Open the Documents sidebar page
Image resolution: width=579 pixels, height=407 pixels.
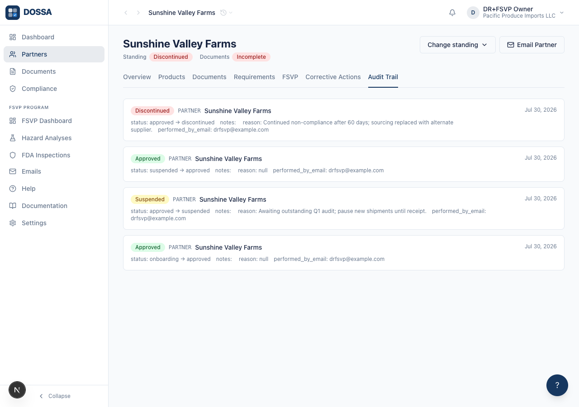click(54, 71)
